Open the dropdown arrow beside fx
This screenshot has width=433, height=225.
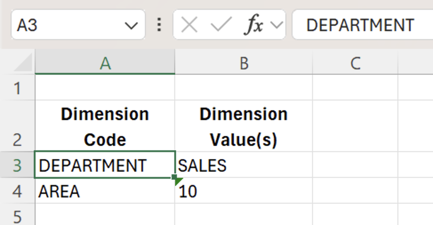coord(277,25)
